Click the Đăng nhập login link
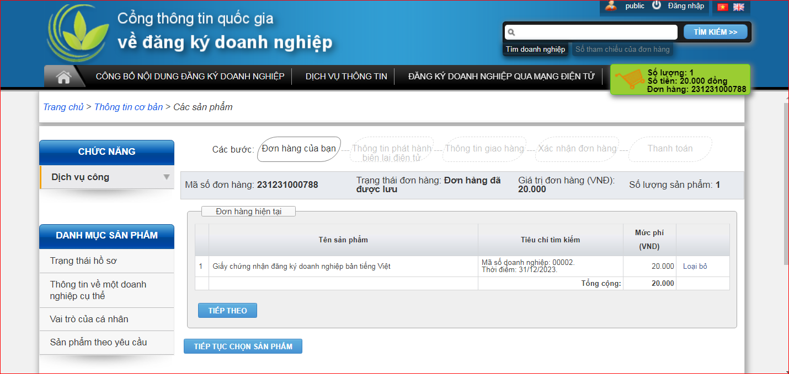The height and width of the screenshot is (374, 789). pos(686,6)
